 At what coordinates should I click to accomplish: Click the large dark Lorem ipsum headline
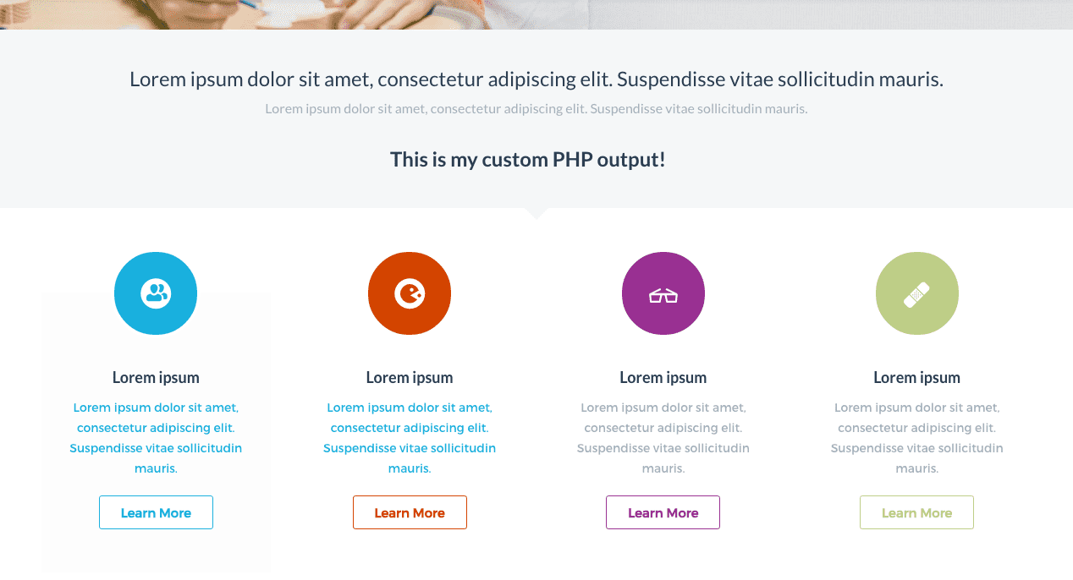[536, 79]
